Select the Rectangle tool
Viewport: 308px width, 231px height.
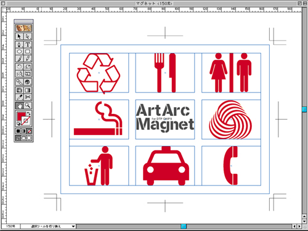[x=28, y=52]
